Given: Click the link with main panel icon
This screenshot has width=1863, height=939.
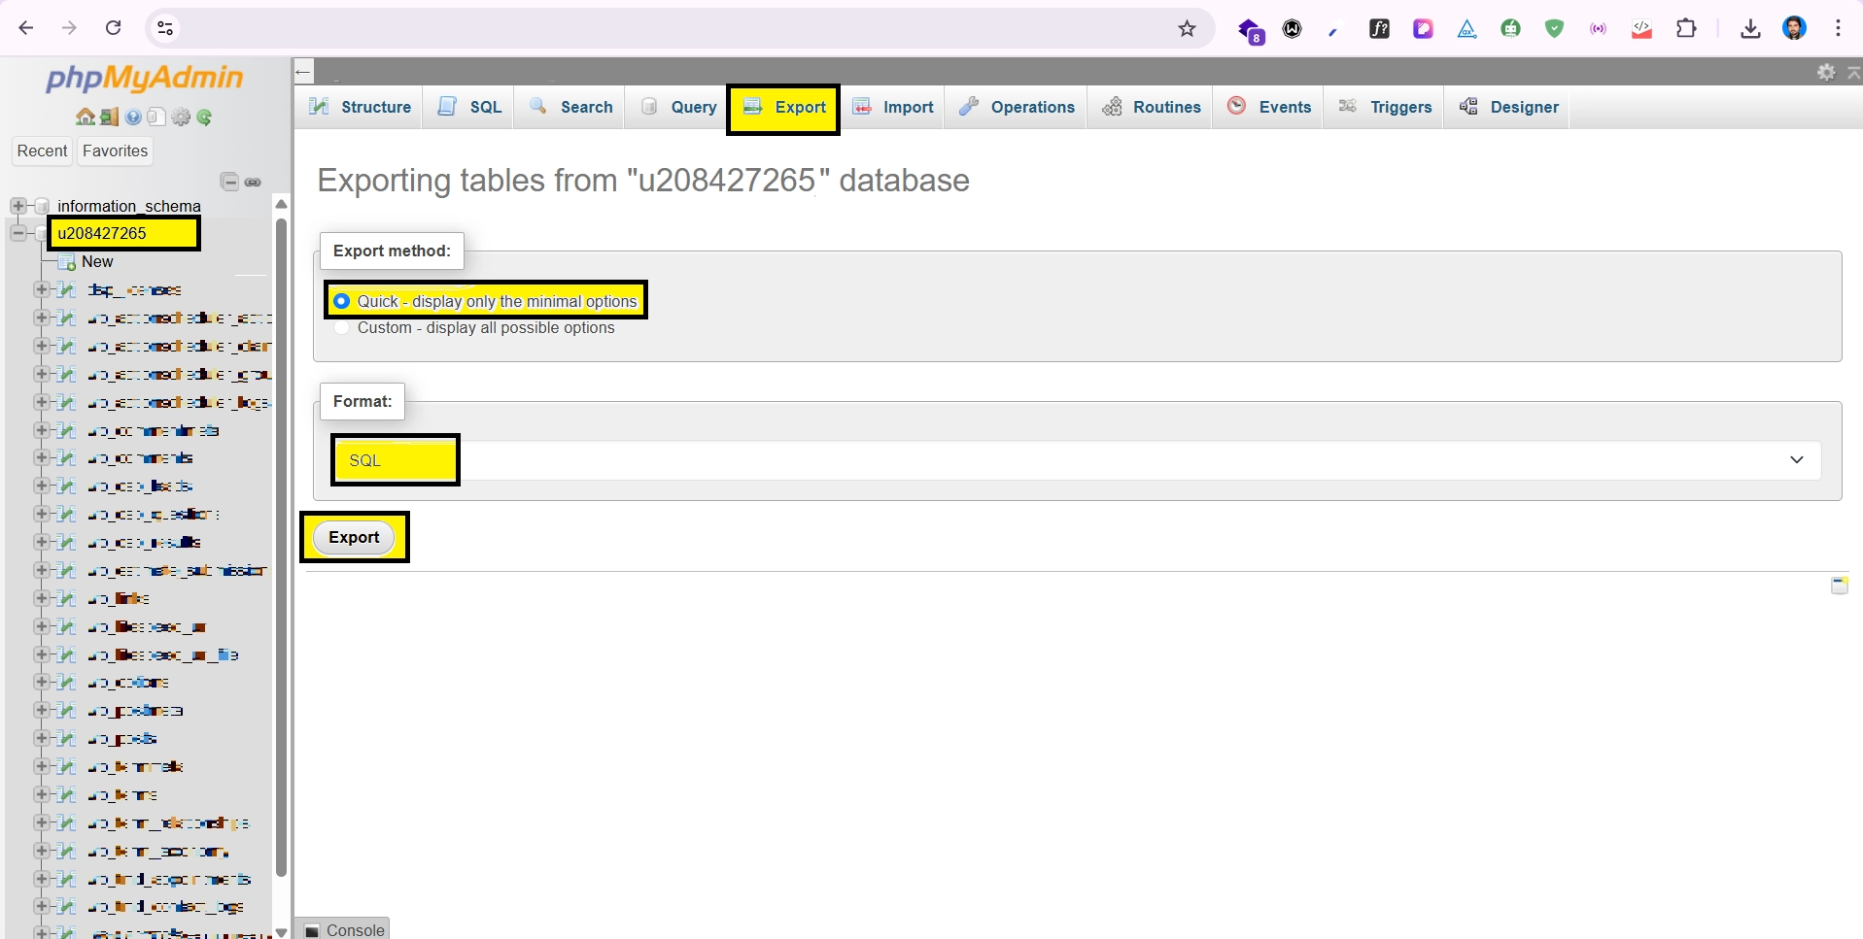Looking at the screenshot, I should pyautogui.click(x=254, y=182).
